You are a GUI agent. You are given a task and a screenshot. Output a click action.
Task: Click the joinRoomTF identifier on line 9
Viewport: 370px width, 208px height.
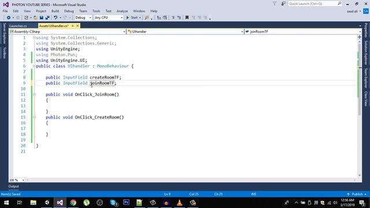point(102,83)
